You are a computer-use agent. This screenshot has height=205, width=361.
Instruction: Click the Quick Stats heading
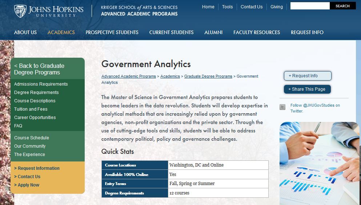click(117, 151)
